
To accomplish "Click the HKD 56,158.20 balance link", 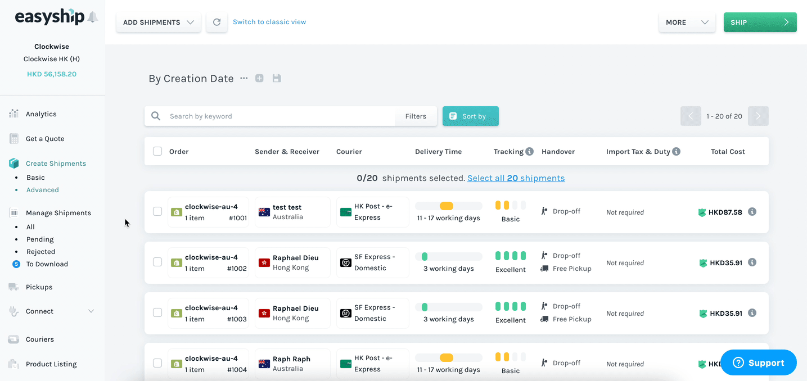I will 52,74.
